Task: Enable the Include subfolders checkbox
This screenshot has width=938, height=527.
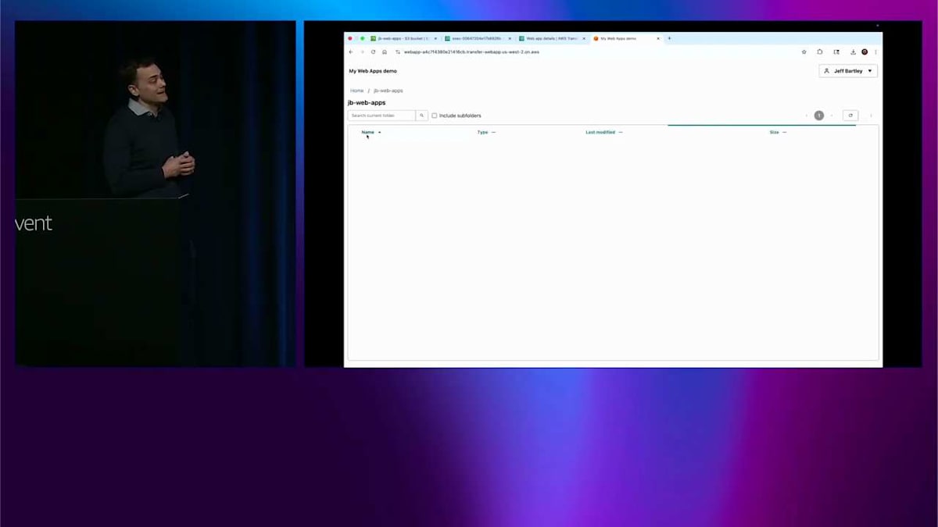Action: pos(435,116)
